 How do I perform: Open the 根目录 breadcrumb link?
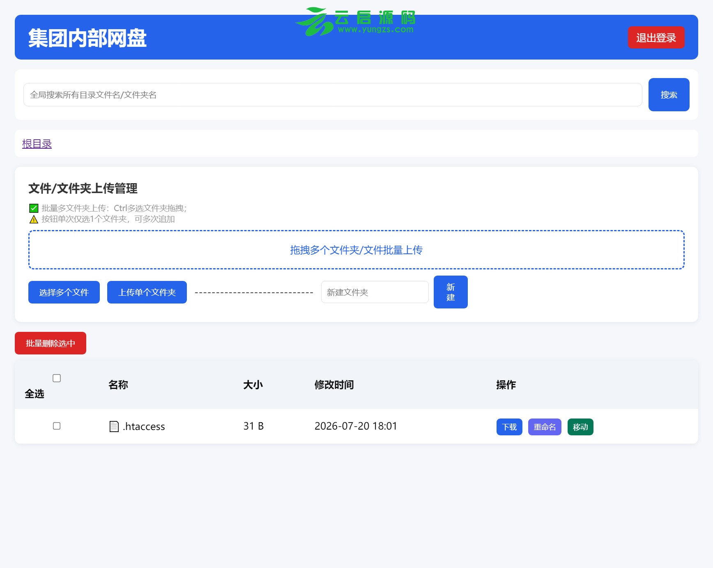point(37,144)
